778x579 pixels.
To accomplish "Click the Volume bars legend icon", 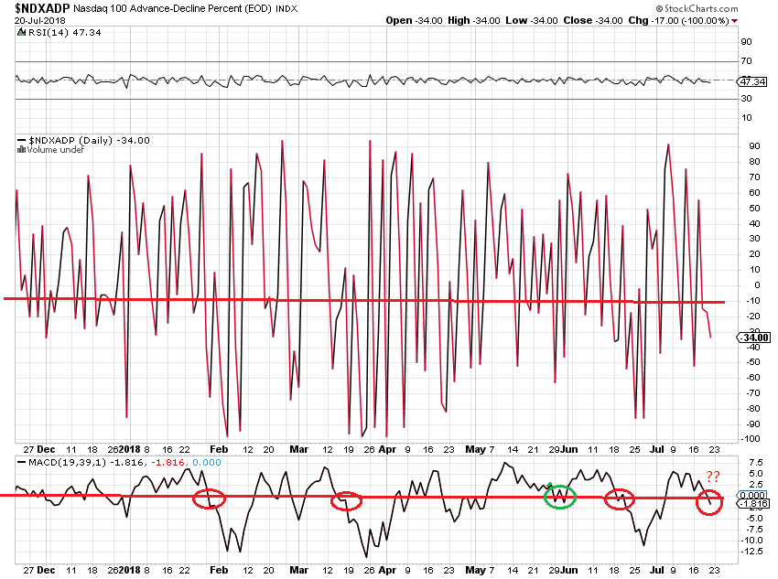I will click(21, 149).
